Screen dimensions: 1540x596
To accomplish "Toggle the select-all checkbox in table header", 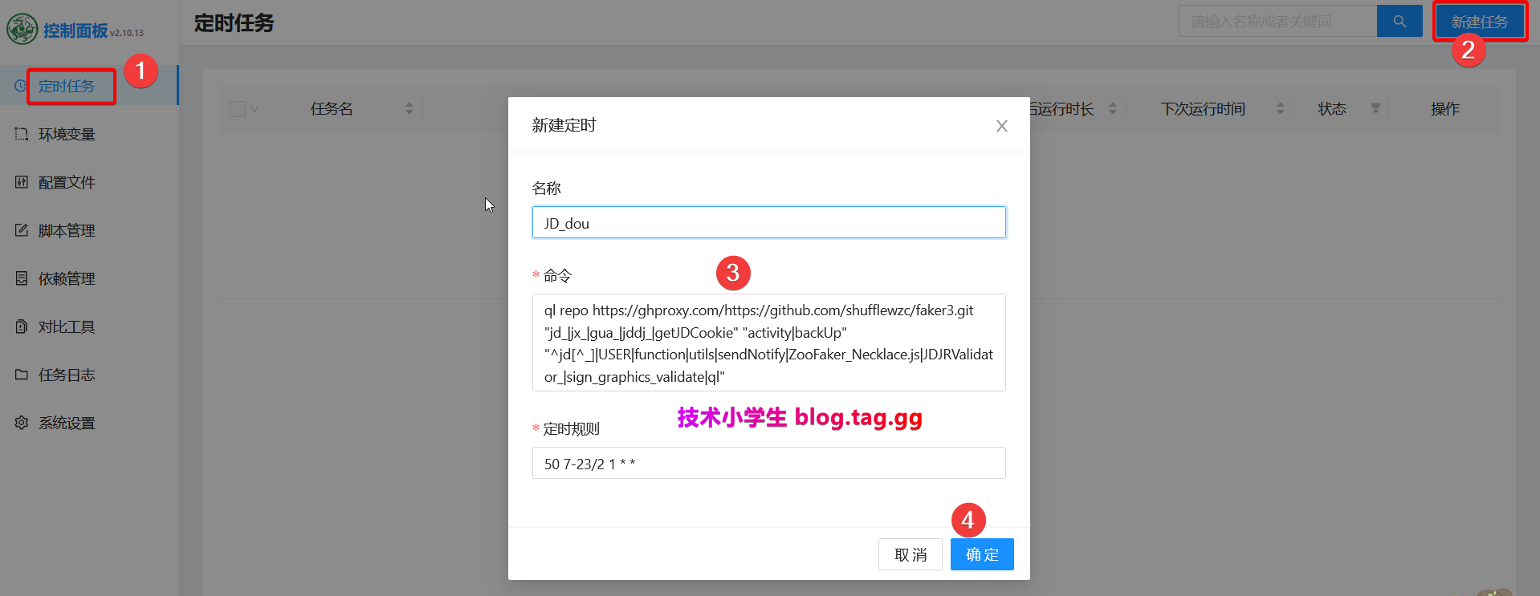I will 238,109.
